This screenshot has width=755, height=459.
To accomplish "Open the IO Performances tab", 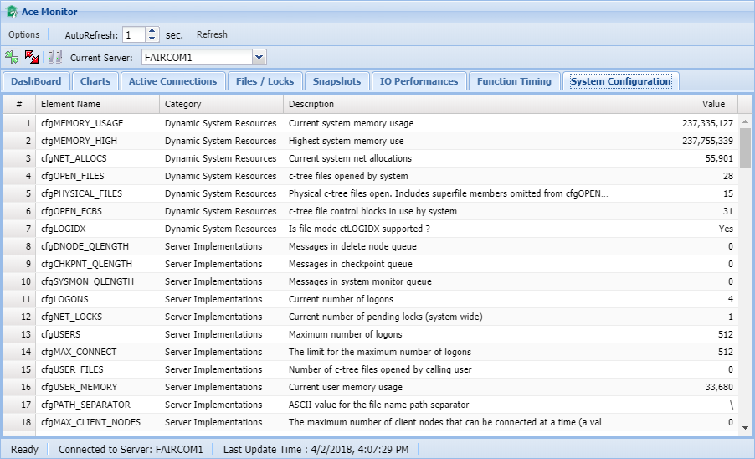I will pos(419,81).
